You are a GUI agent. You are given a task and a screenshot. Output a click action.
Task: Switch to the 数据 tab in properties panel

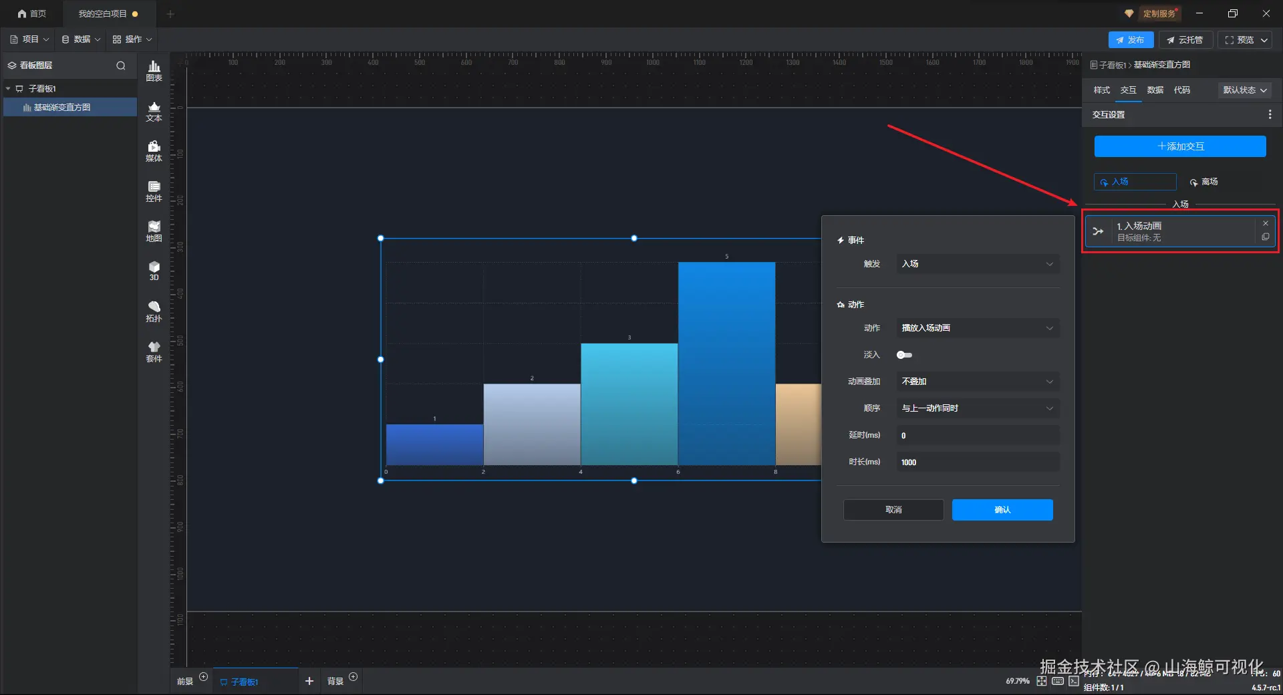pos(1155,90)
